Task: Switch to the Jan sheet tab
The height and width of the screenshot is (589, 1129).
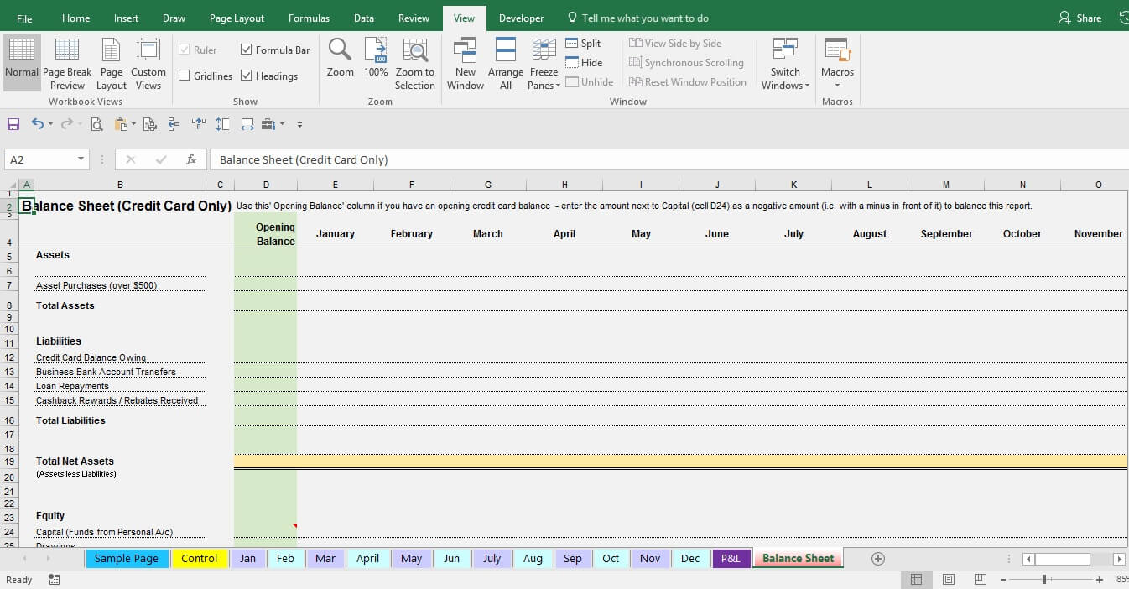Action: (x=247, y=558)
